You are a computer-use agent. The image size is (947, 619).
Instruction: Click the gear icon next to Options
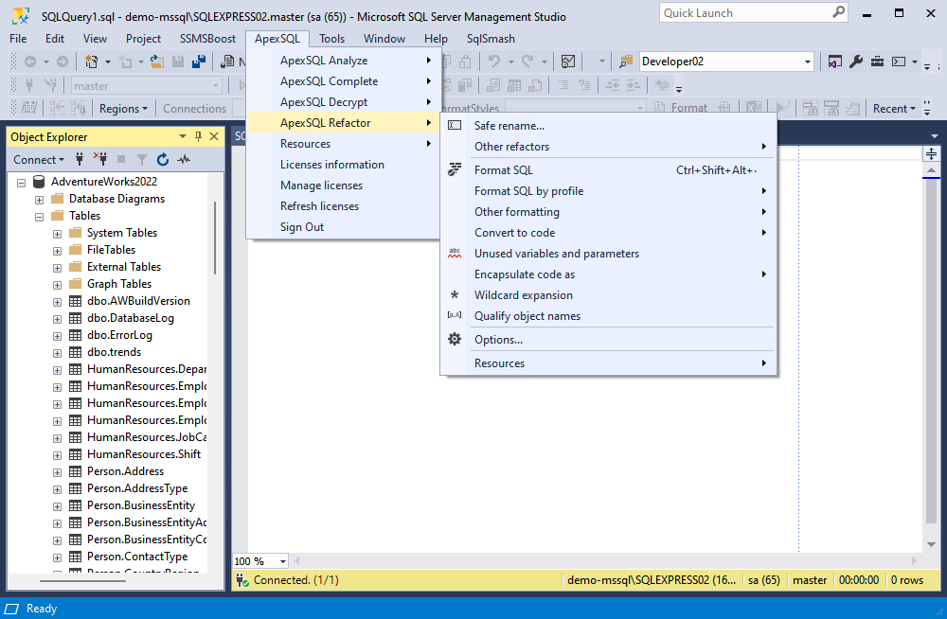coord(455,339)
